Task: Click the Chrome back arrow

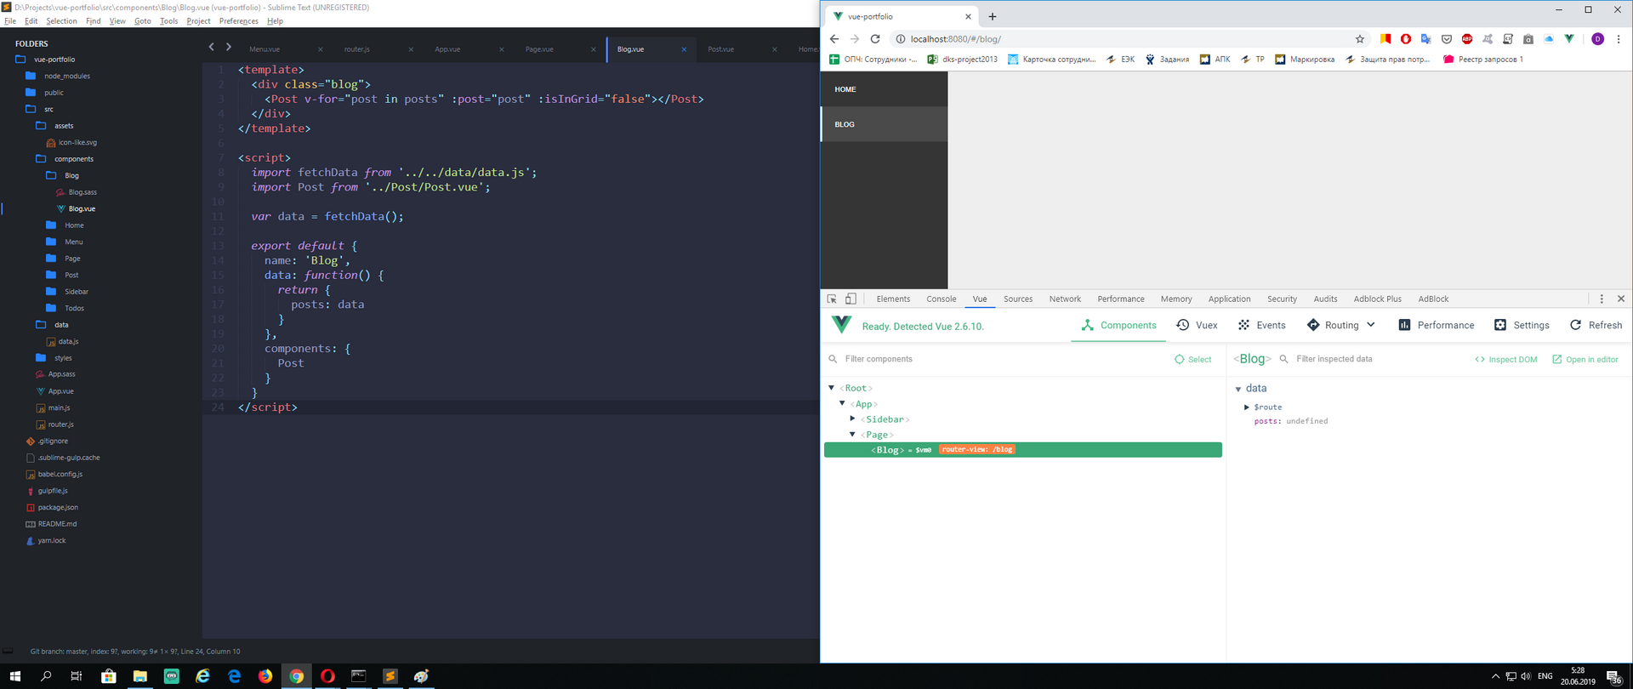Action: click(x=834, y=39)
